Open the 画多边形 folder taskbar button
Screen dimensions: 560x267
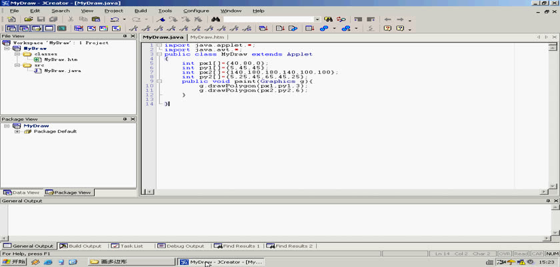(131, 262)
